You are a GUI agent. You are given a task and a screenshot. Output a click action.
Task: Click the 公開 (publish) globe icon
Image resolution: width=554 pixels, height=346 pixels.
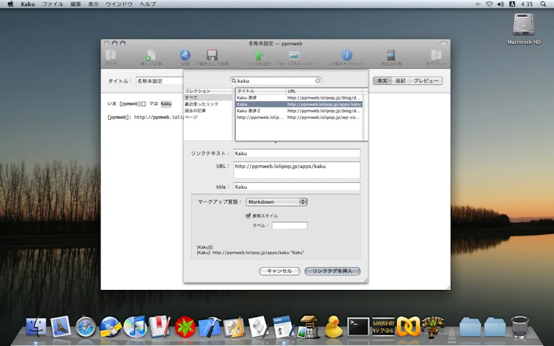pos(185,55)
